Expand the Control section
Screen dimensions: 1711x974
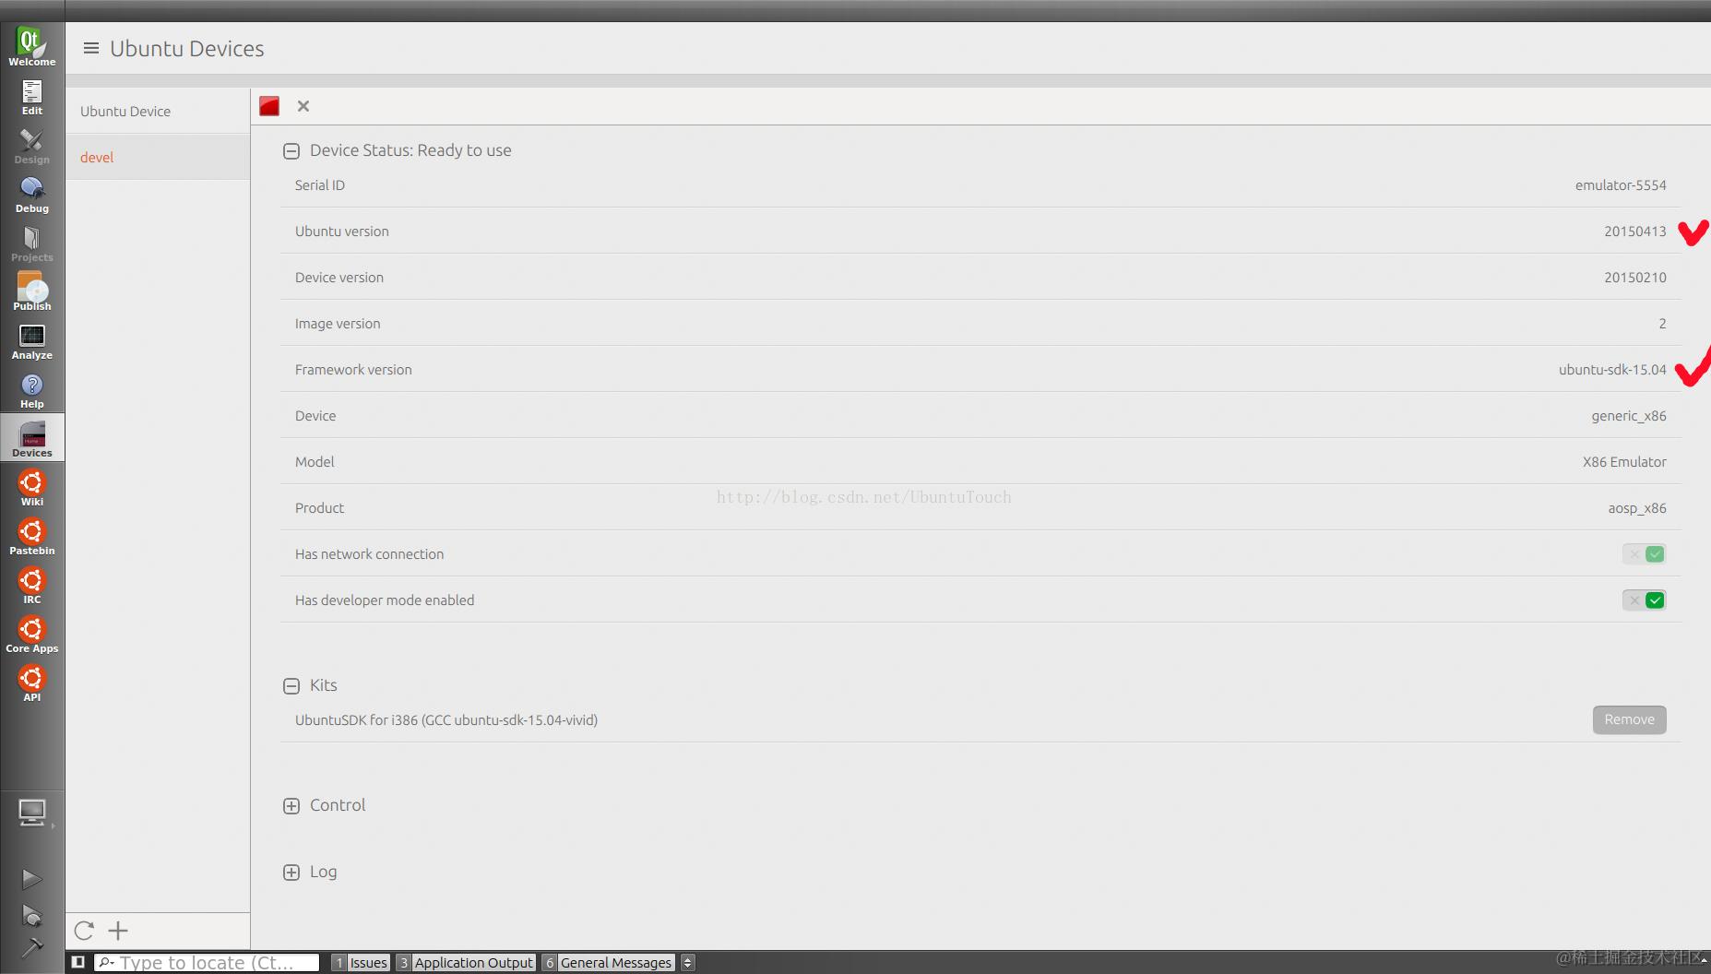291,806
